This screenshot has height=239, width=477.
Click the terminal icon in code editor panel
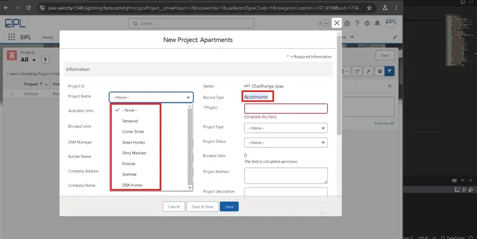(457, 190)
